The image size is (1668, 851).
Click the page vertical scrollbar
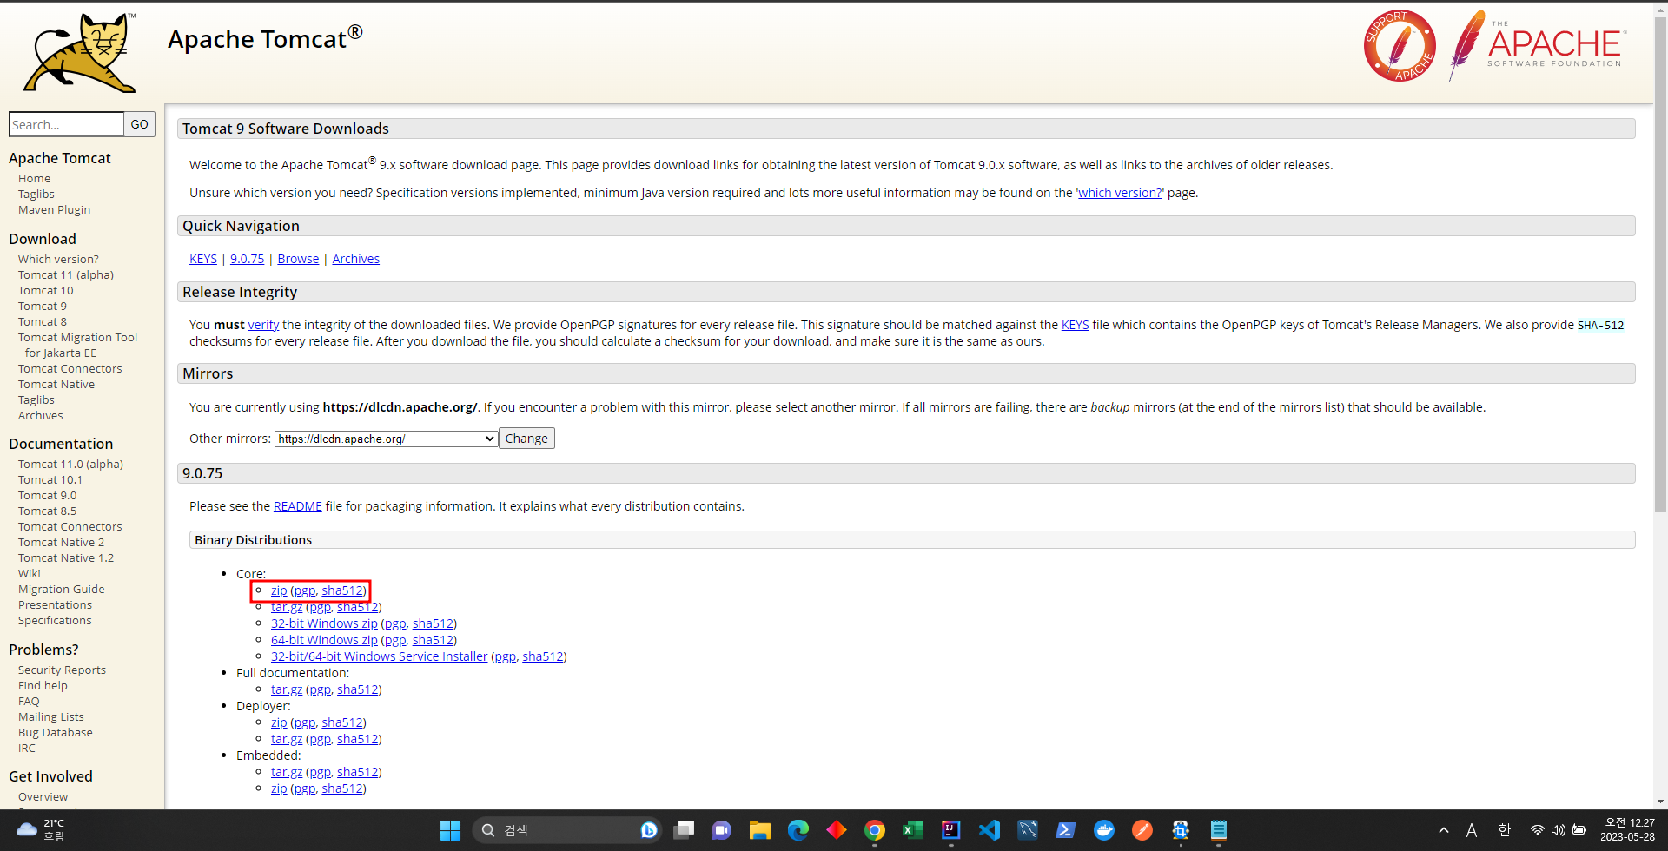pyautogui.click(x=1660, y=265)
